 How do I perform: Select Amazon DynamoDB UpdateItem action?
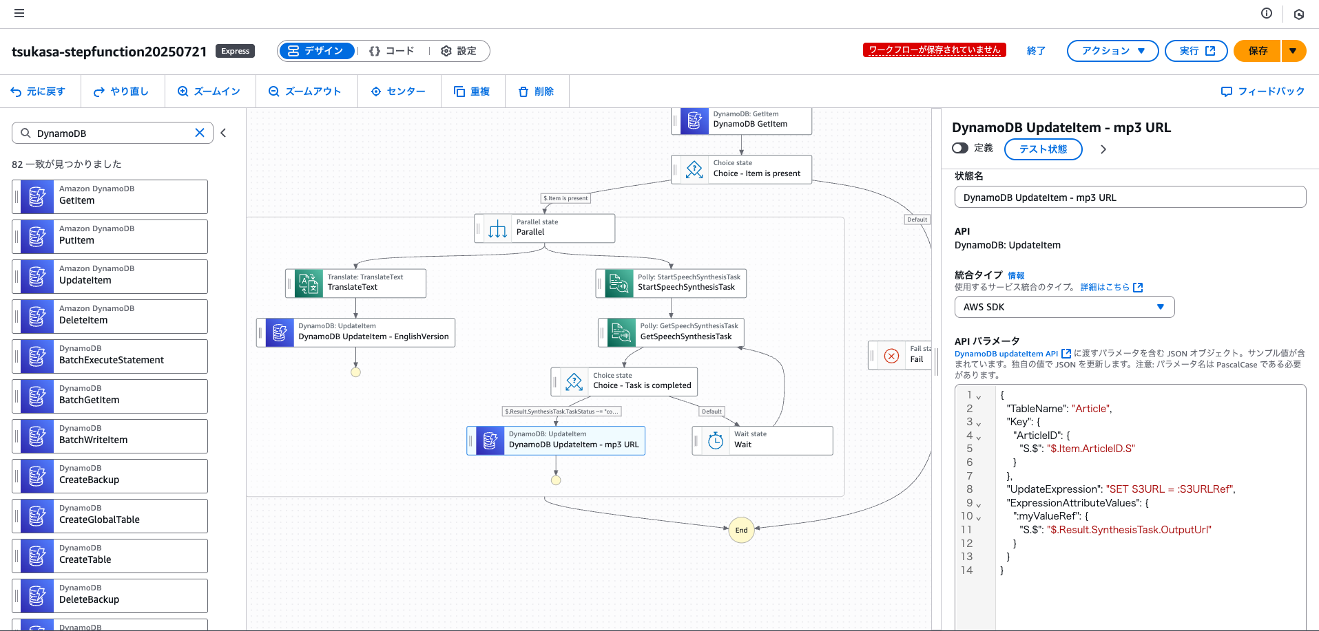pos(110,277)
